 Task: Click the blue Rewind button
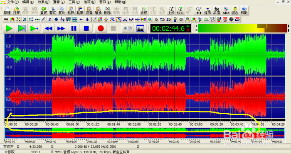[x=49, y=28]
